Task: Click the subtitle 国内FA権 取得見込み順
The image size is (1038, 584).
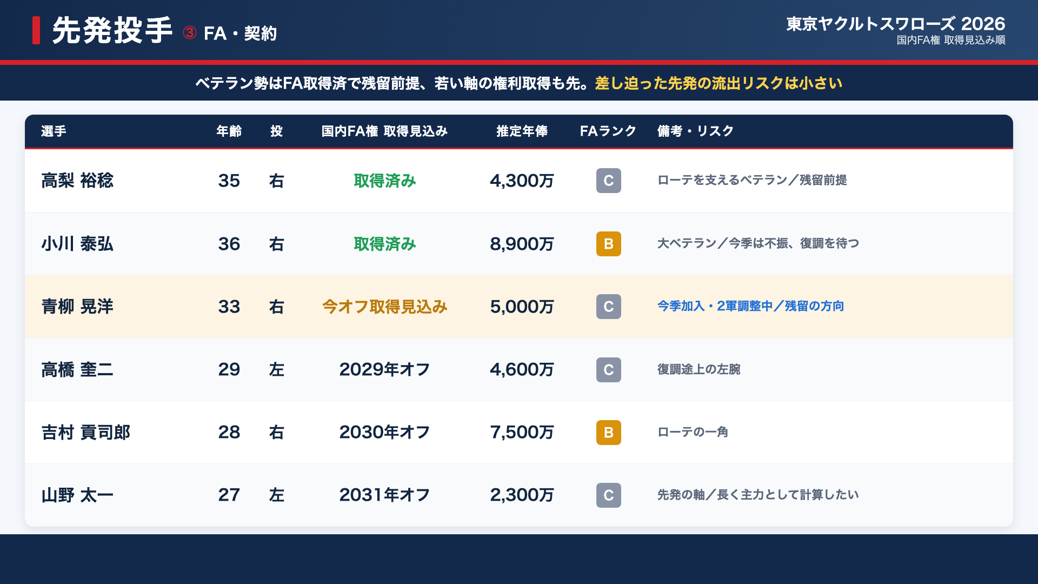Action: coord(951,41)
